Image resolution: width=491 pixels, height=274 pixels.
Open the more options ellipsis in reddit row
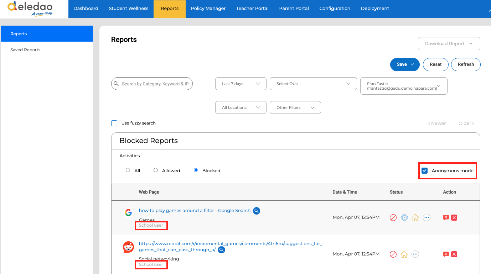click(415, 254)
